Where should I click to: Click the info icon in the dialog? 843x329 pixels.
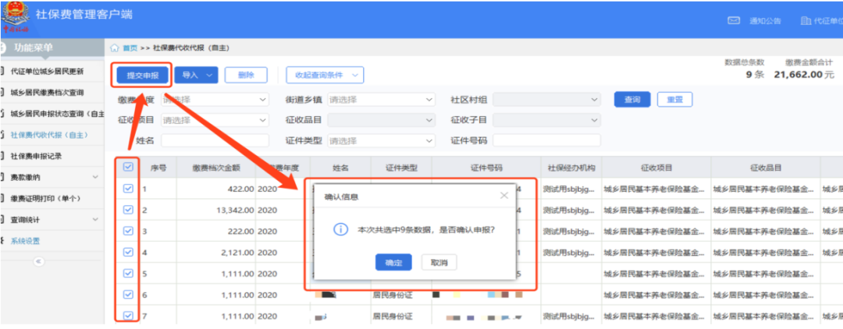340,230
